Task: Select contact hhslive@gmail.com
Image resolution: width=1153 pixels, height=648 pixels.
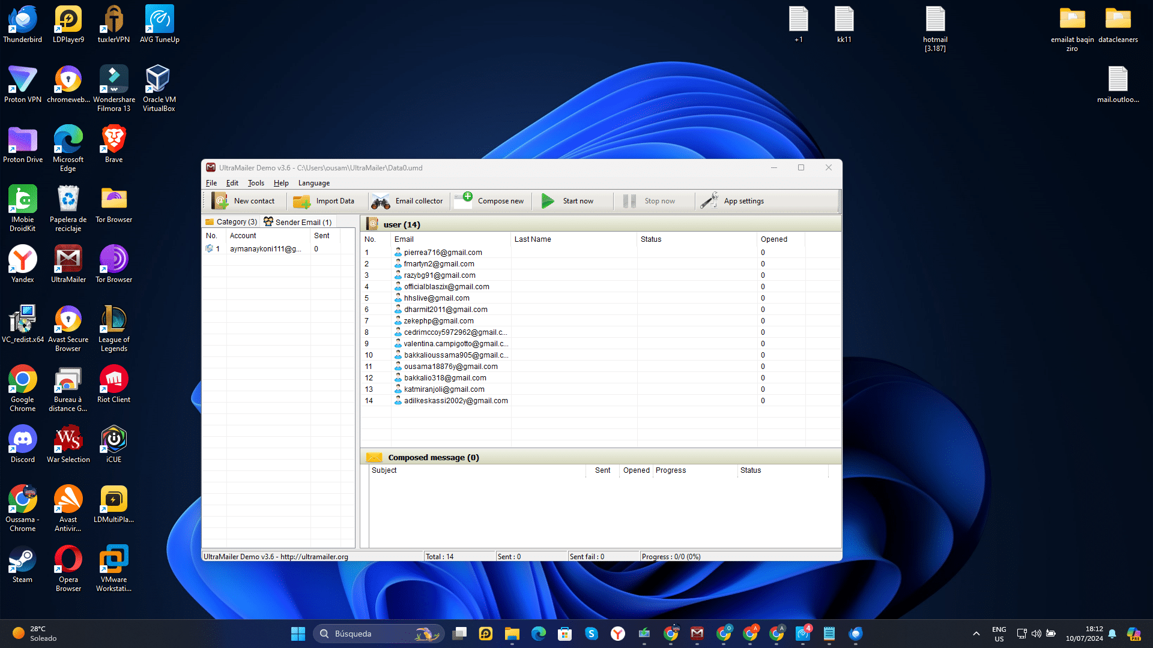Action: click(437, 298)
